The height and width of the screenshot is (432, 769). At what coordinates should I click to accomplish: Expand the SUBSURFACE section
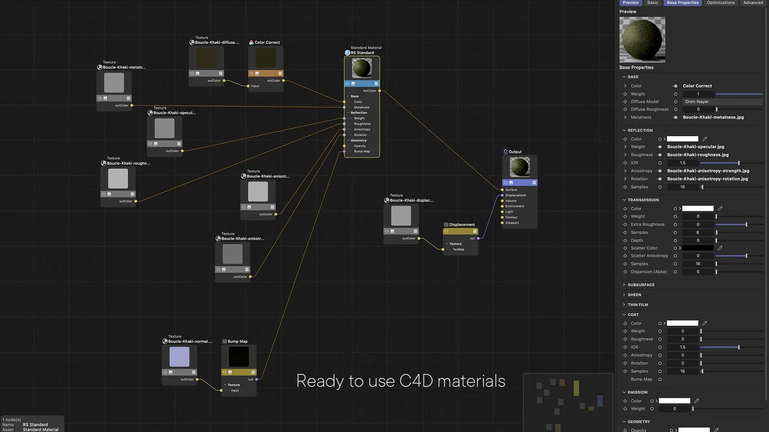coord(625,285)
